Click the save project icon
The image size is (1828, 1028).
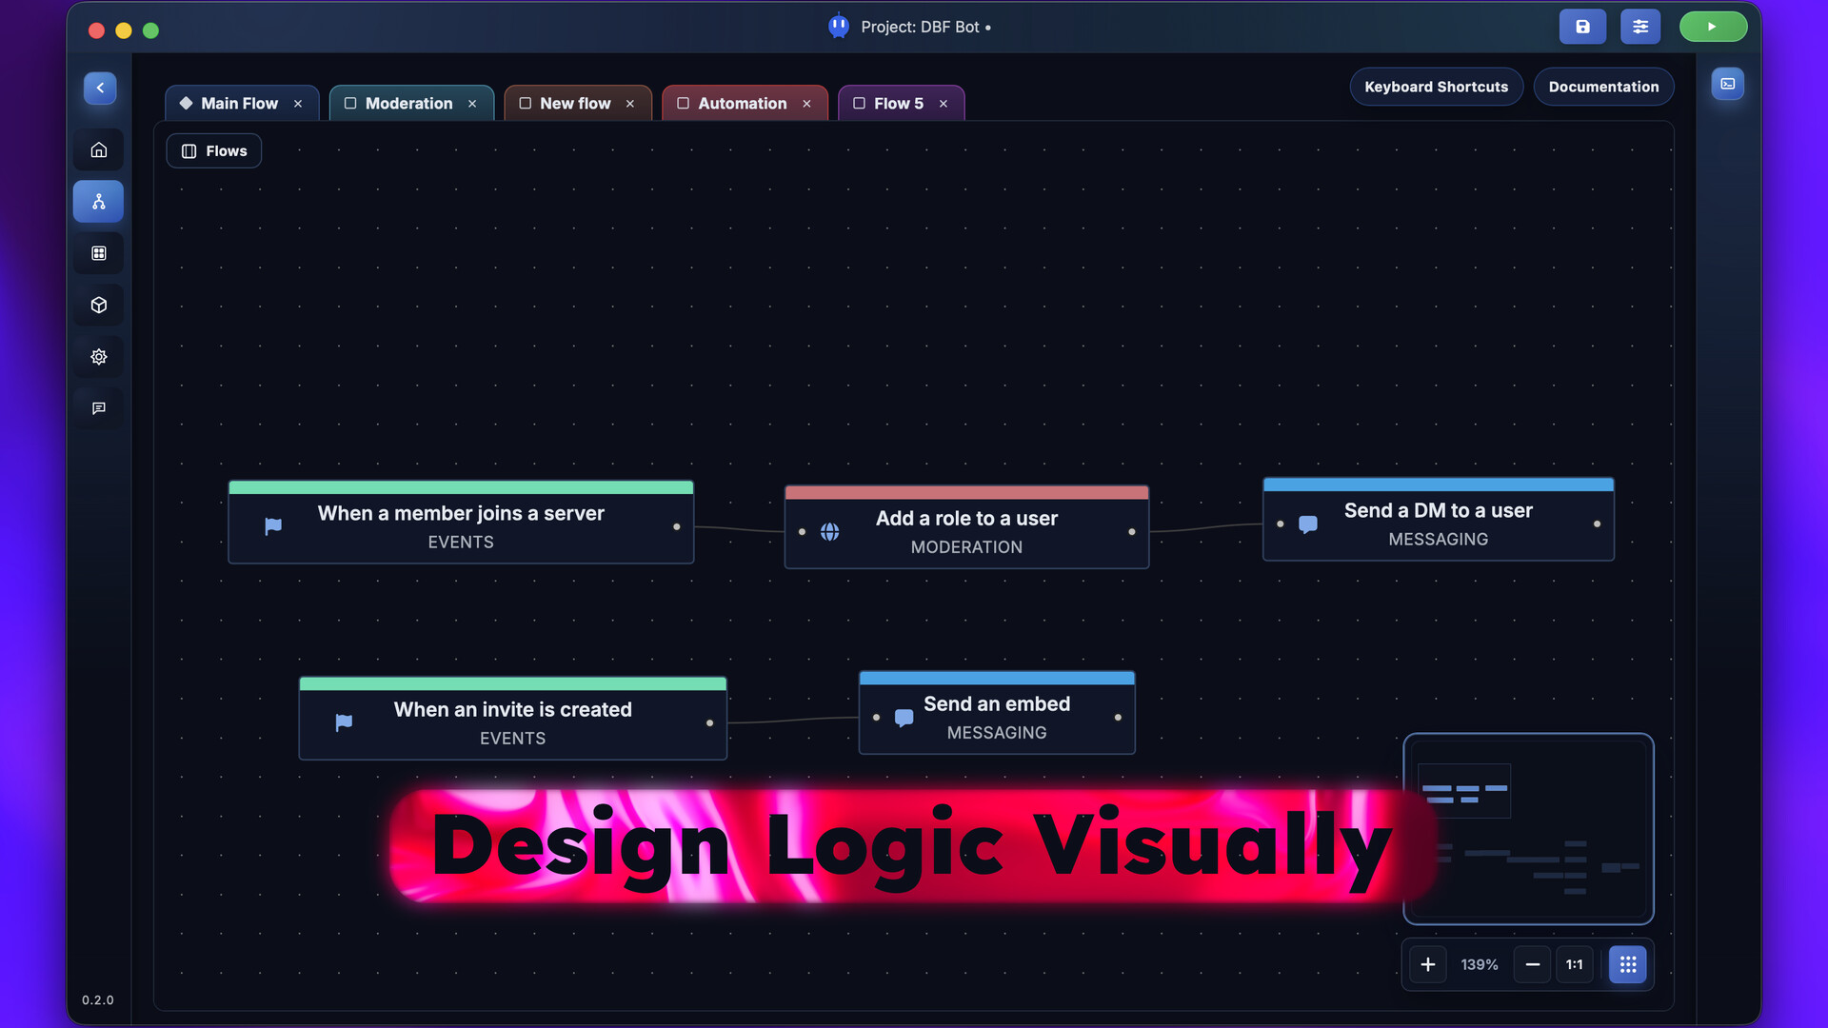click(x=1582, y=27)
